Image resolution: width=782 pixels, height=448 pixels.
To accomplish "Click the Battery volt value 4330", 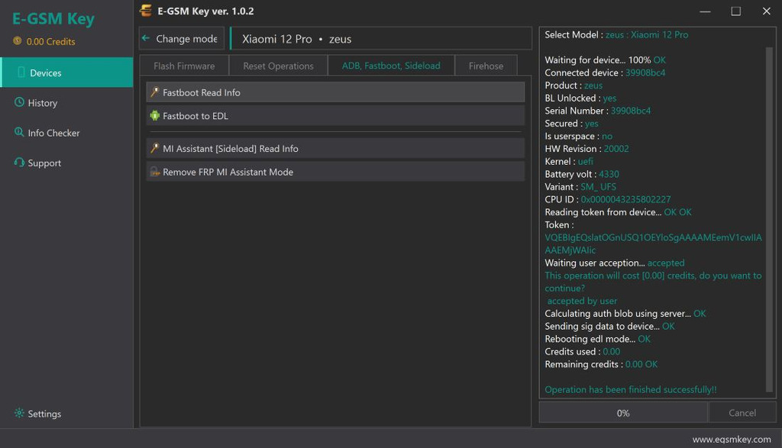I will 609,174.
